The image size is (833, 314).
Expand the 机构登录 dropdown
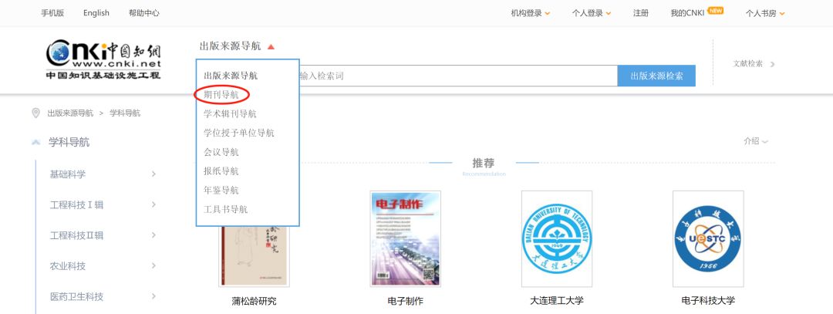[x=530, y=13]
